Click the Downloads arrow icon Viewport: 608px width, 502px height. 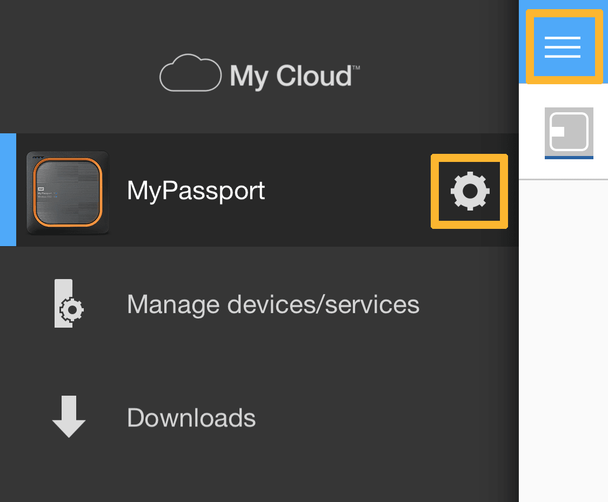coord(69,417)
